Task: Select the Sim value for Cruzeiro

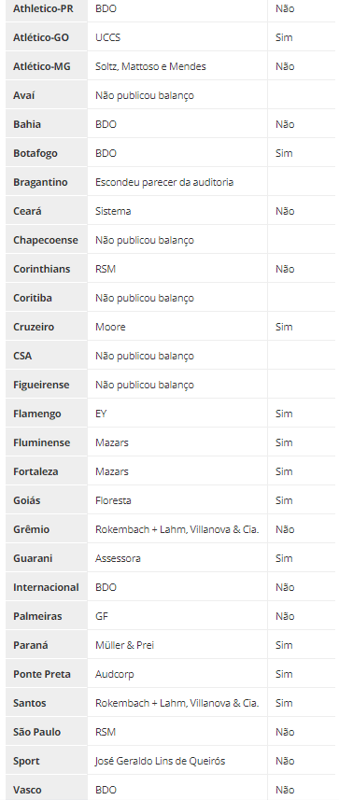Action: (284, 327)
